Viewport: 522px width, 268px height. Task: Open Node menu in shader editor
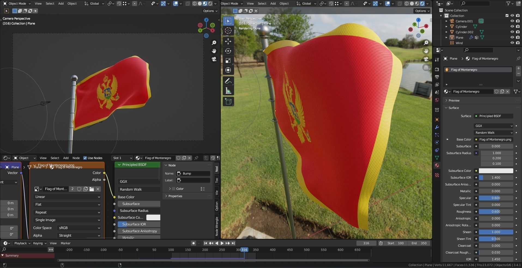(x=76, y=158)
